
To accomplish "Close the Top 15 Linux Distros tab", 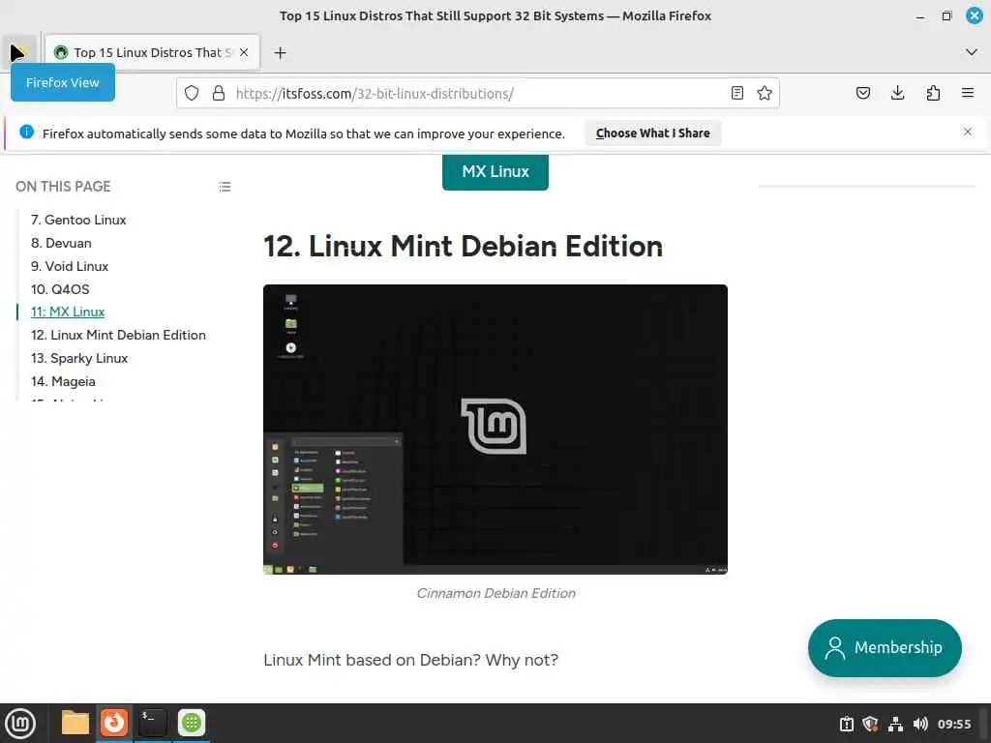I will [x=244, y=52].
